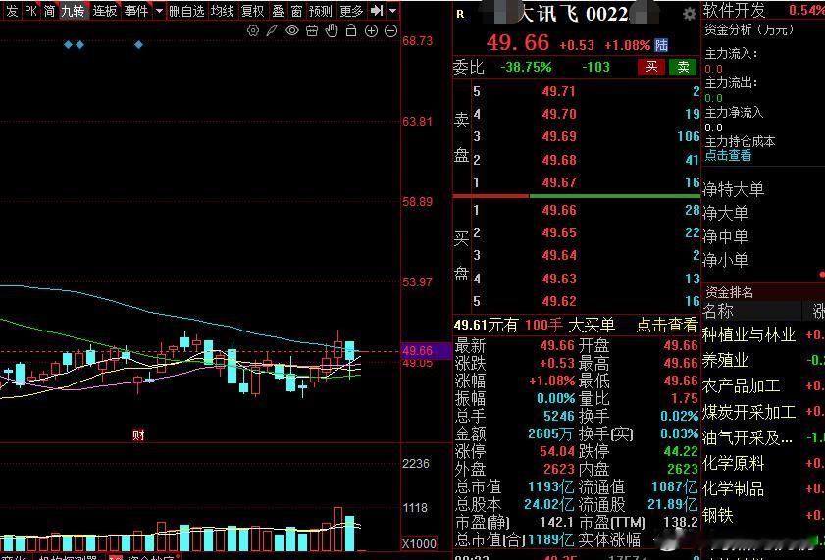Image resolution: width=825 pixels, height=560 pixels.
Task: Select 化学制品 in fund ranking
Action: click(734, 489)
